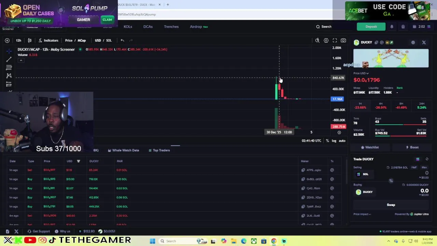
Task: Click the Why us footer link
Action: [62, 231]
